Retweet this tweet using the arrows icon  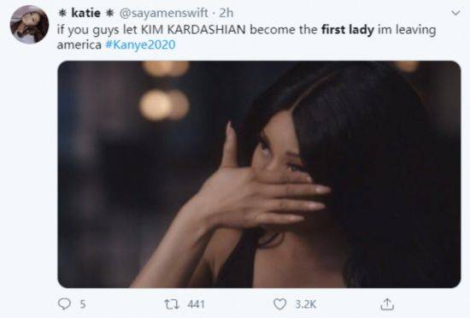172,304
